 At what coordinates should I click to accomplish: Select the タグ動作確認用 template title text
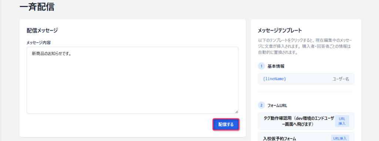(x=299, y=121)
